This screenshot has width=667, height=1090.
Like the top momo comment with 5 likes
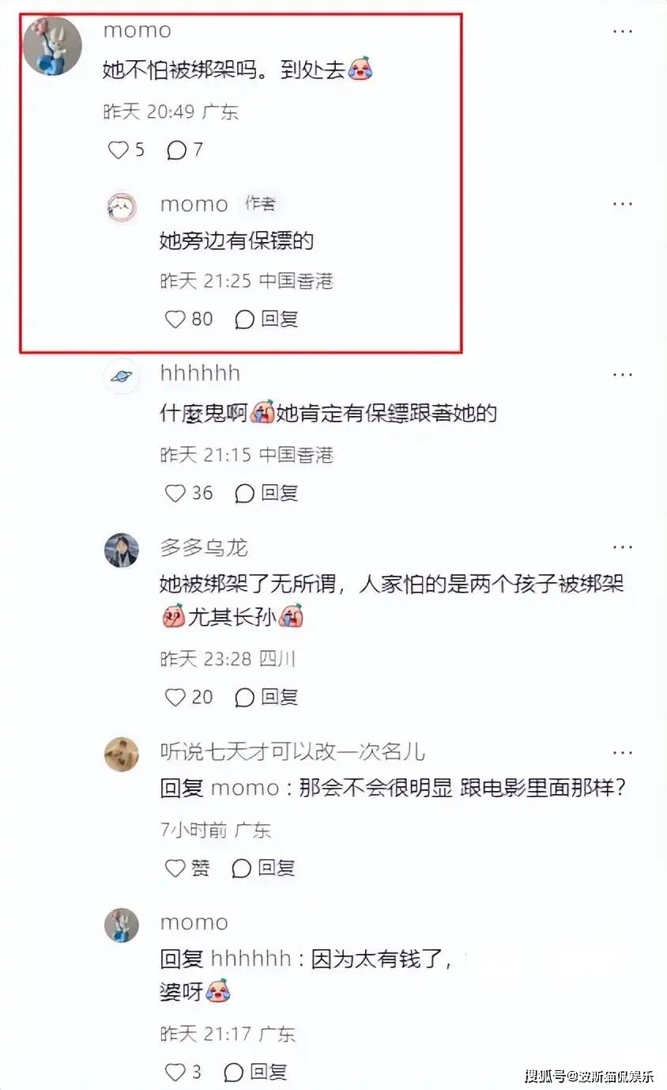point(118,149)
